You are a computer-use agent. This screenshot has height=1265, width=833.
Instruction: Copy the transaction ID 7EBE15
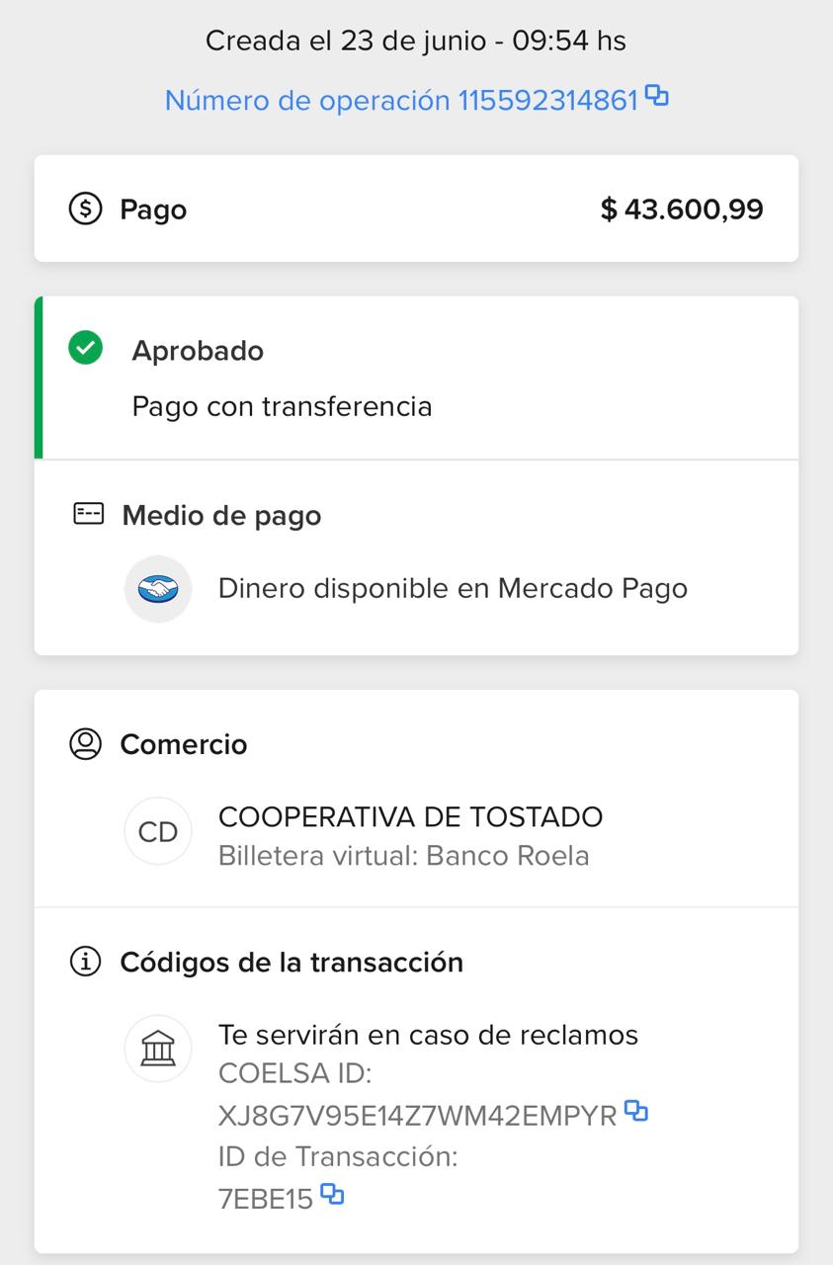(333, 1196)
